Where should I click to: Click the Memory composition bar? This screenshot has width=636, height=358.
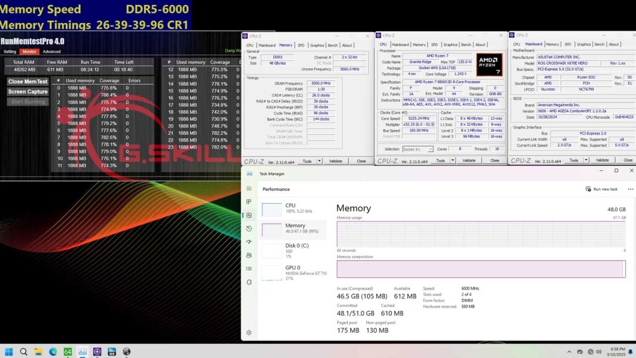point(481,269)
